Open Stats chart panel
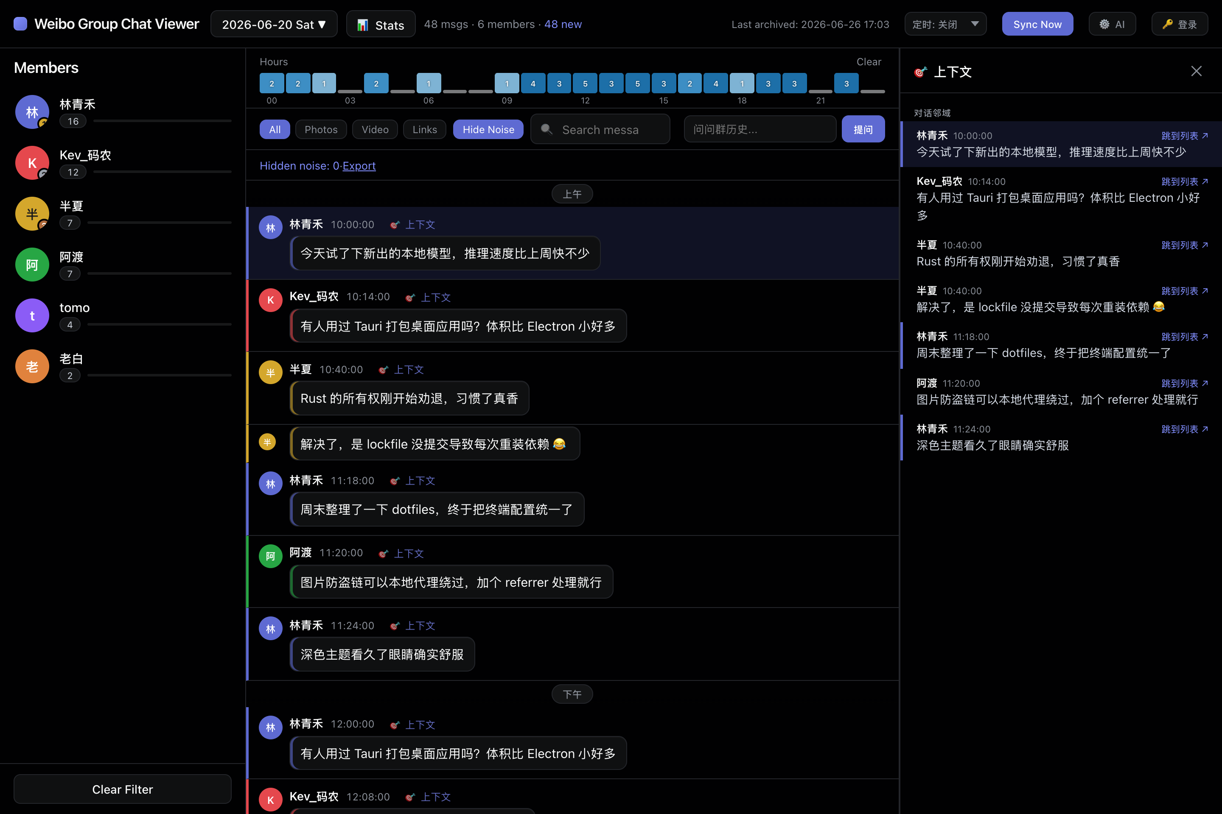This screenshot has height=814, width=1222. [x=381, y=25]
